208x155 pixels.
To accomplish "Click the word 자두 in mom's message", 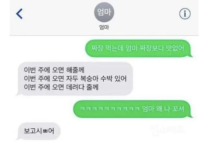I will [72, 79].
